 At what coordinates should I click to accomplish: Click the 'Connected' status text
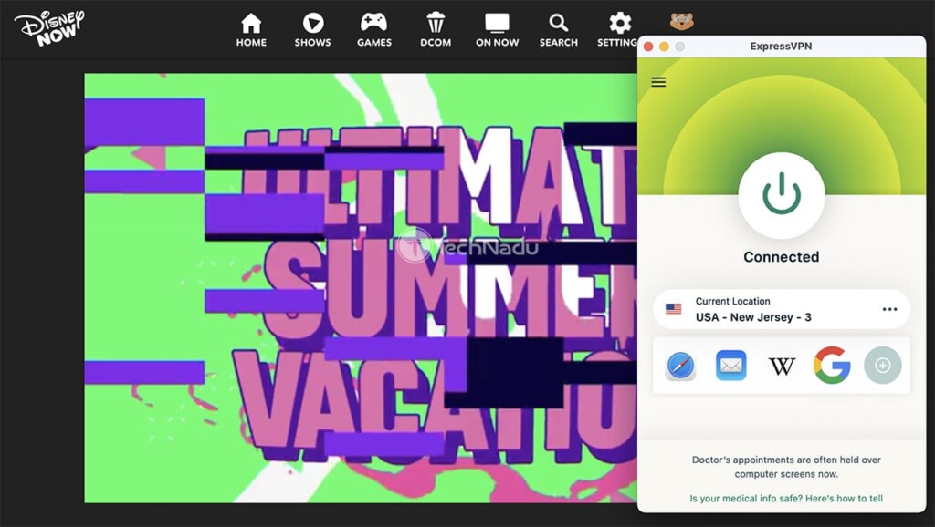pyautogui.click(x=782, y=256)
